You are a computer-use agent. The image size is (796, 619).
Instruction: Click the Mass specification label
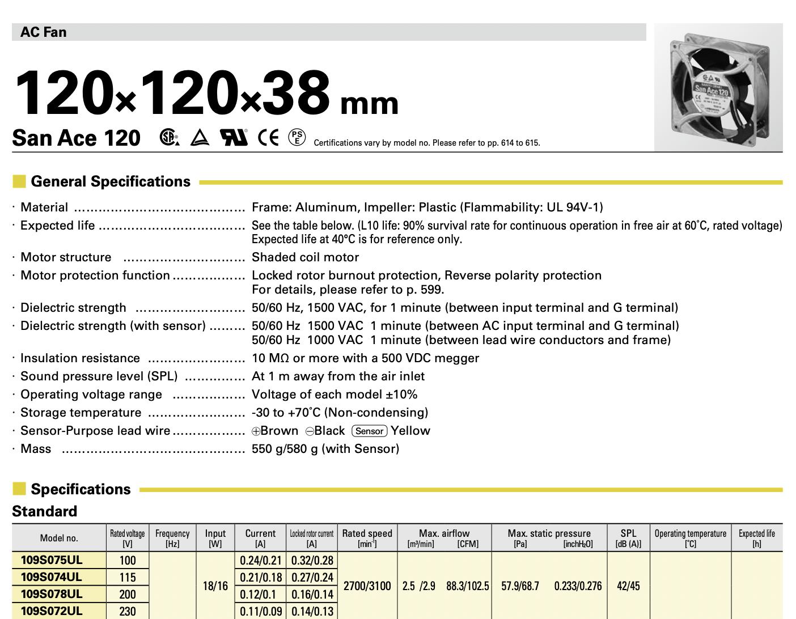36,449
